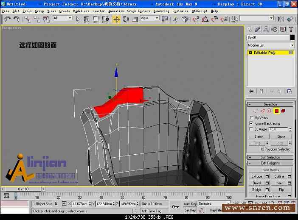Image resolution: width=298 pixels, height=220 pixels.
Task: Open the named selection sets dropdown
Action: click(x=271, y=18)
